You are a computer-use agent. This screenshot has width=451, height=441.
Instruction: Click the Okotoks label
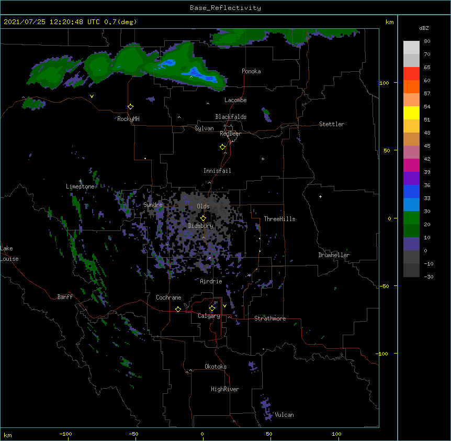(216, 367)
